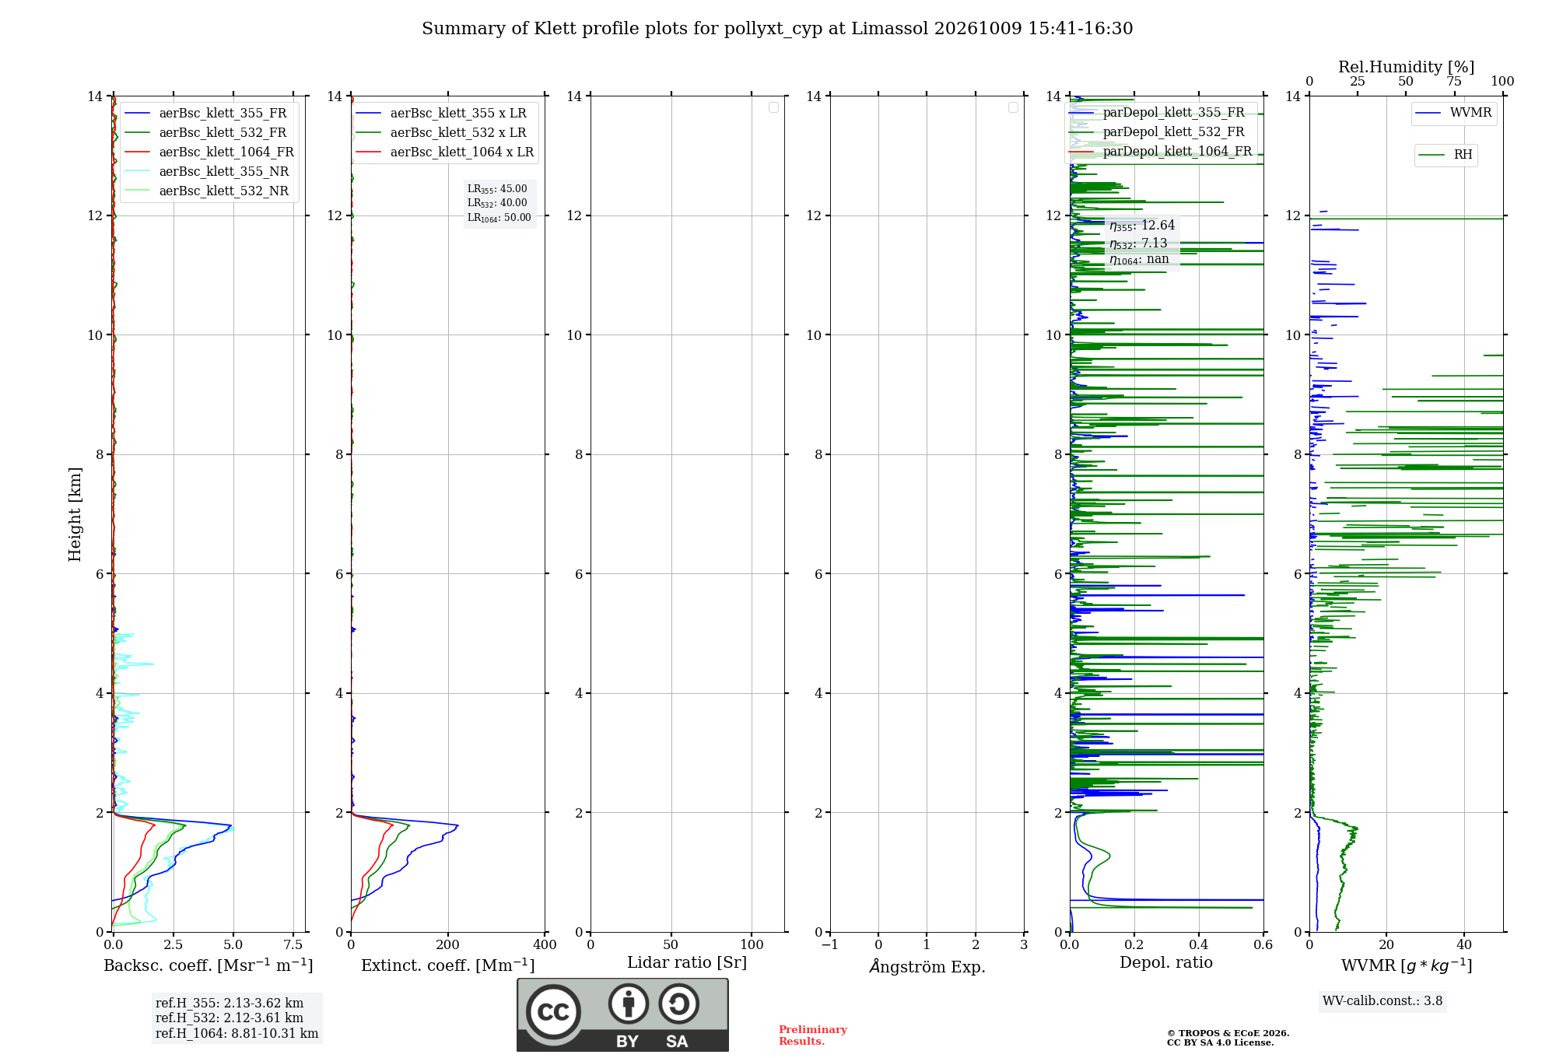
Task: Click the η355: 12.64 annotation
Action: point(1142,226)
